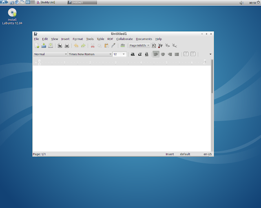Open the Help menu

[x=159, y=39]
